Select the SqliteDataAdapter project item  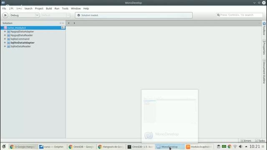[23, 42]
